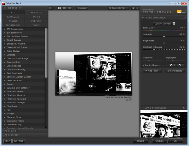The image size is (189, 146).
Task: Click the Add Filter button
Action: [x=152, y=71]
